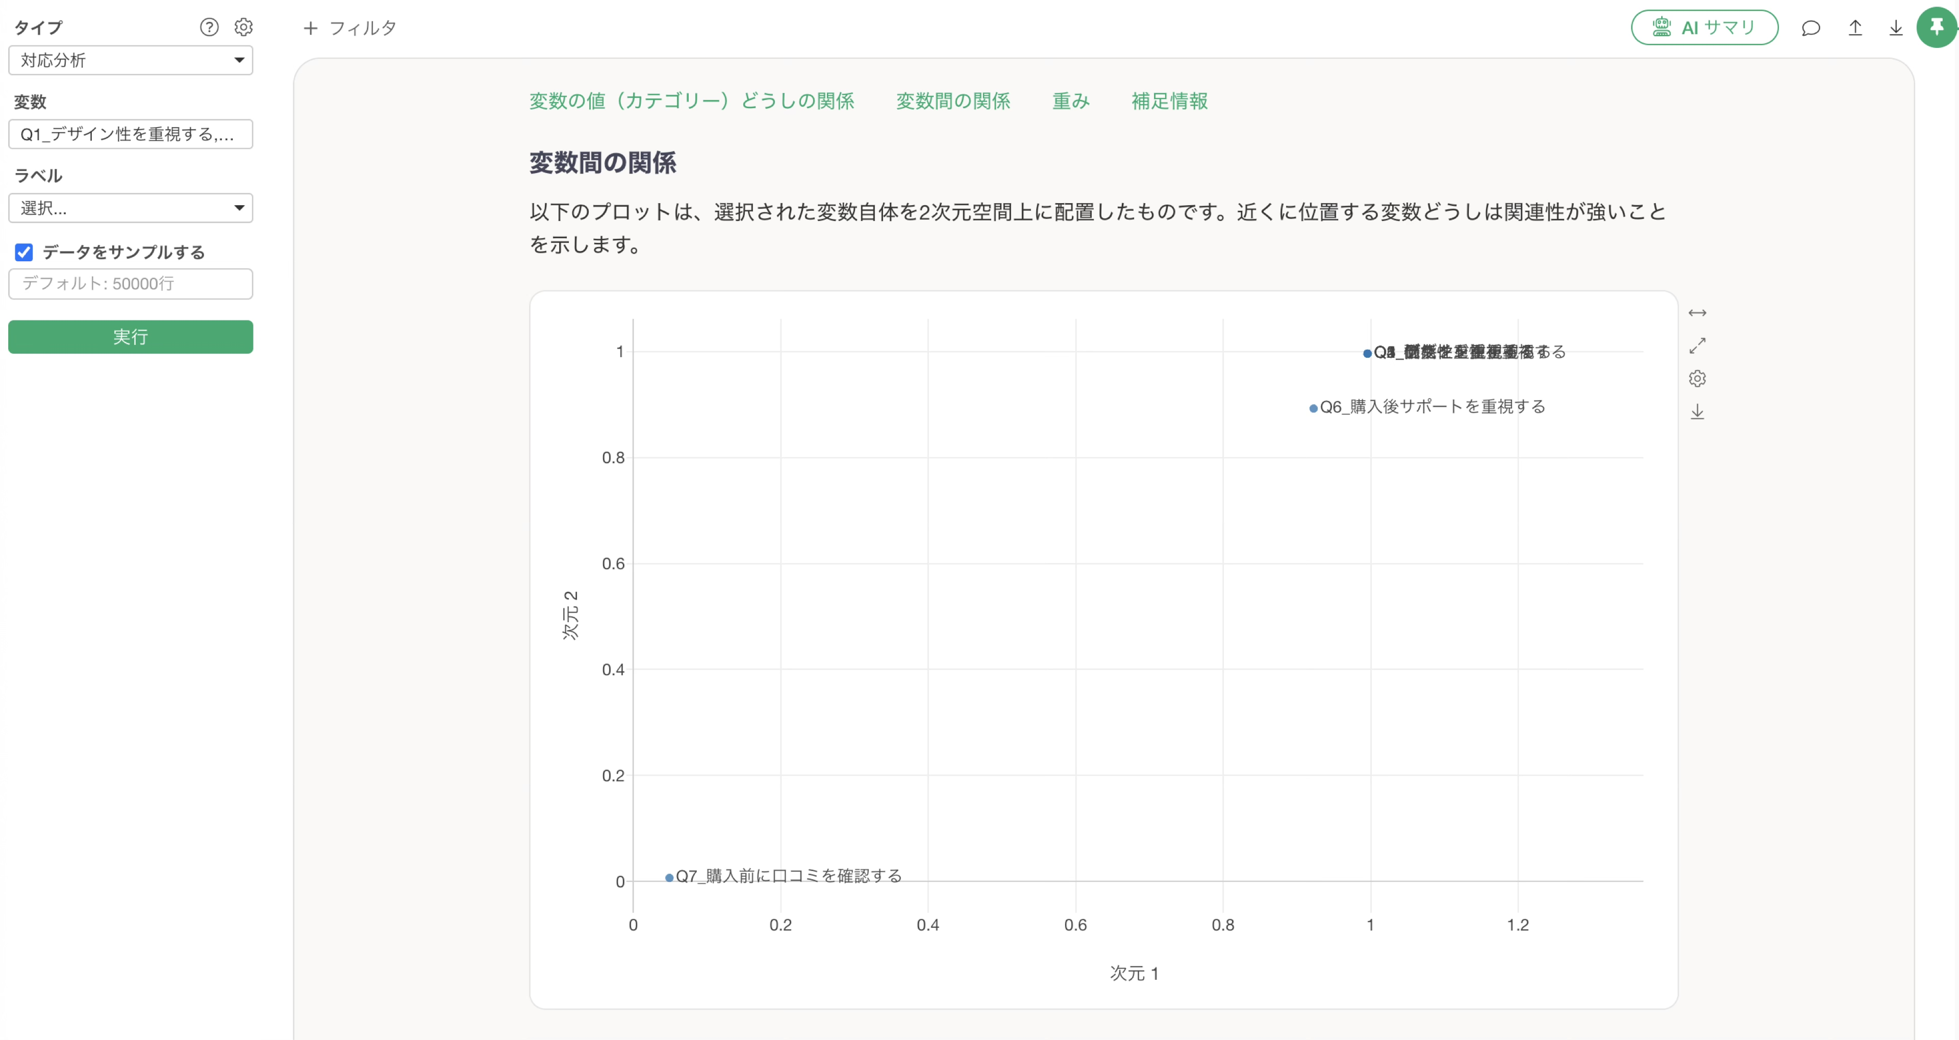Screen dimensions: 1959x1040
Task: Click the help question mark icon
Action: tap(209, 28)
